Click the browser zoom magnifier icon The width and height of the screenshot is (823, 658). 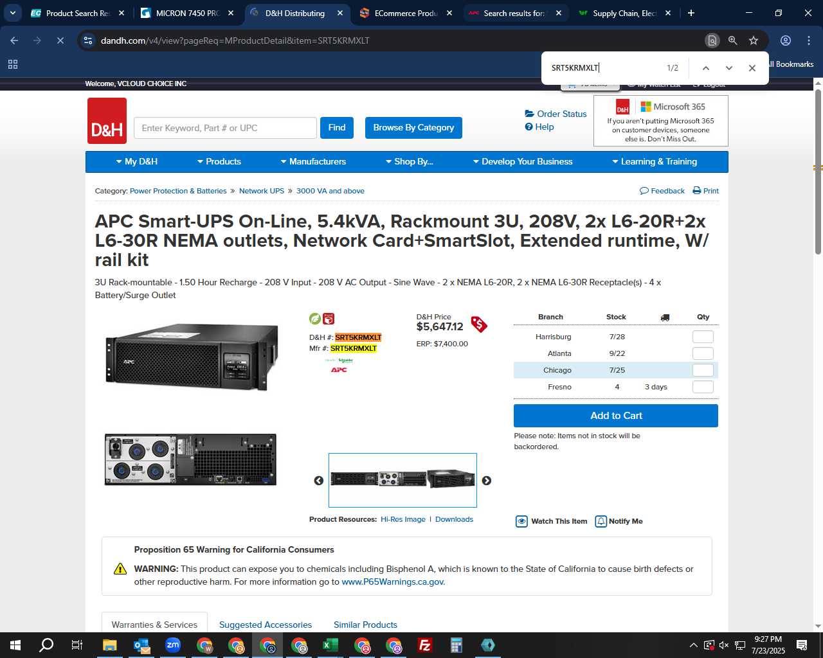(733, 40)
